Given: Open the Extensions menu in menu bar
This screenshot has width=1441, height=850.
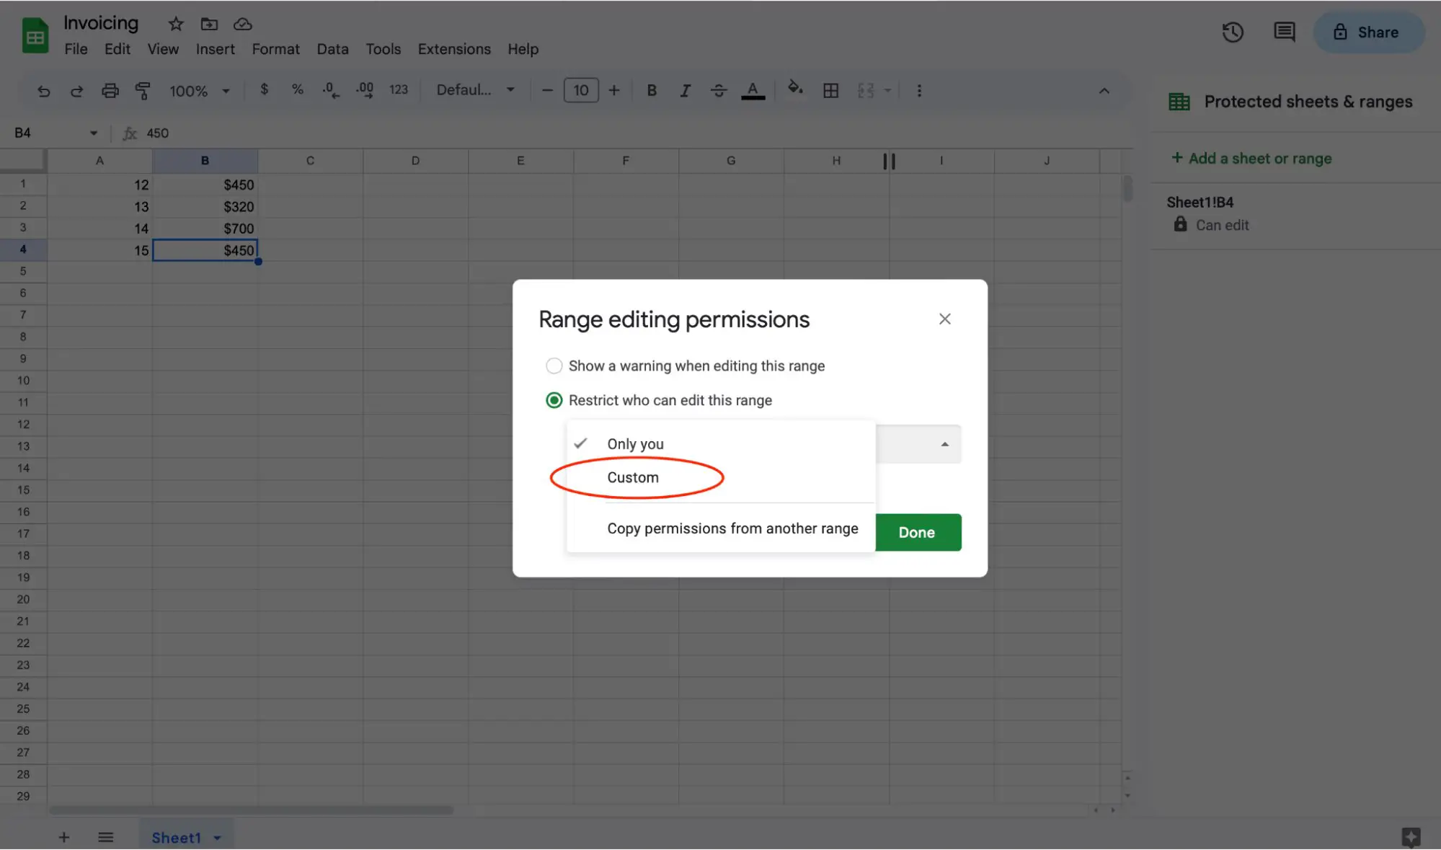Looking at the screenshot, I should pyautogui.click(x=454, y=47).
